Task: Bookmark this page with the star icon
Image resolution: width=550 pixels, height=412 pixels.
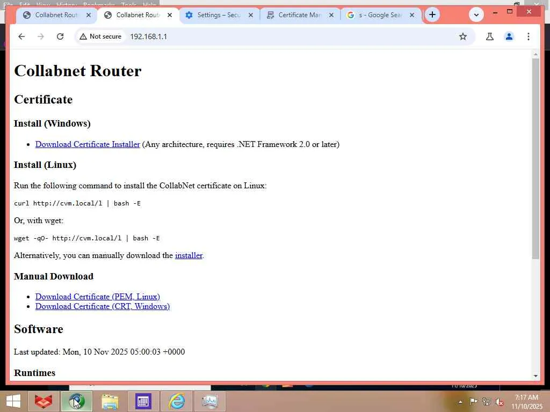Action: pos(463,36)
